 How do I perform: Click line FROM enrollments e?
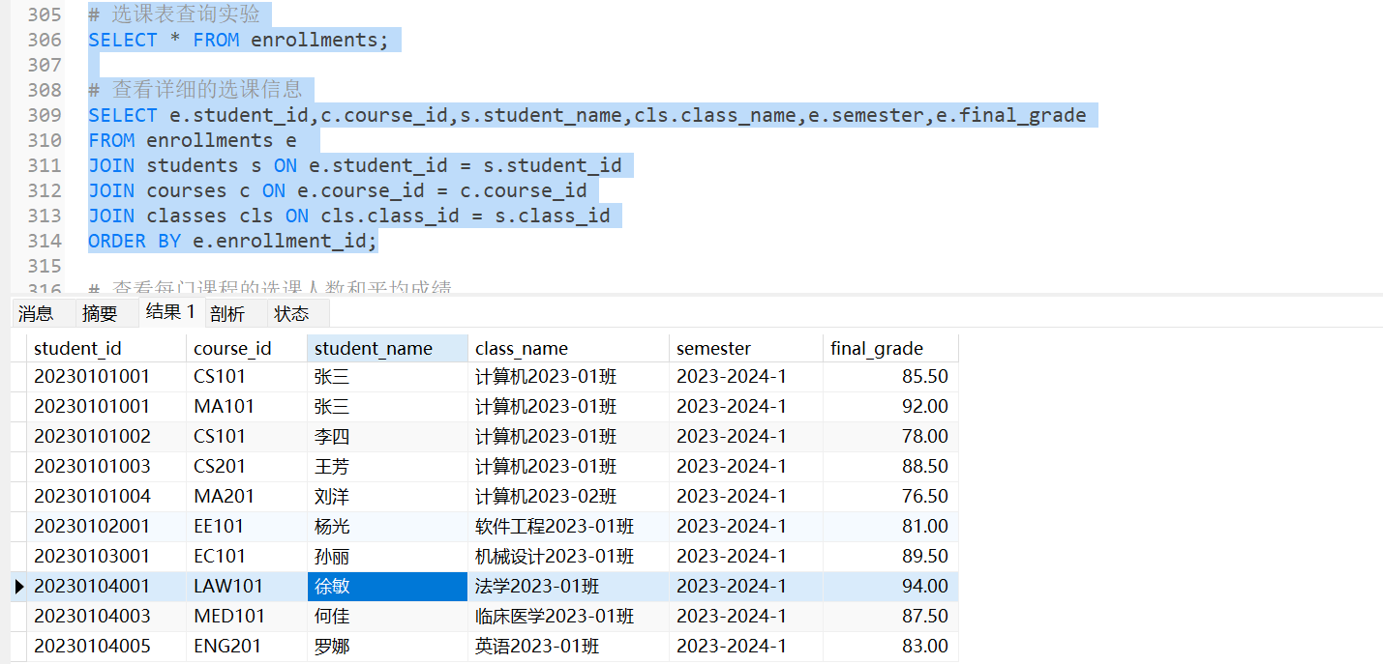pyautogui.click(x=193, y=140)
